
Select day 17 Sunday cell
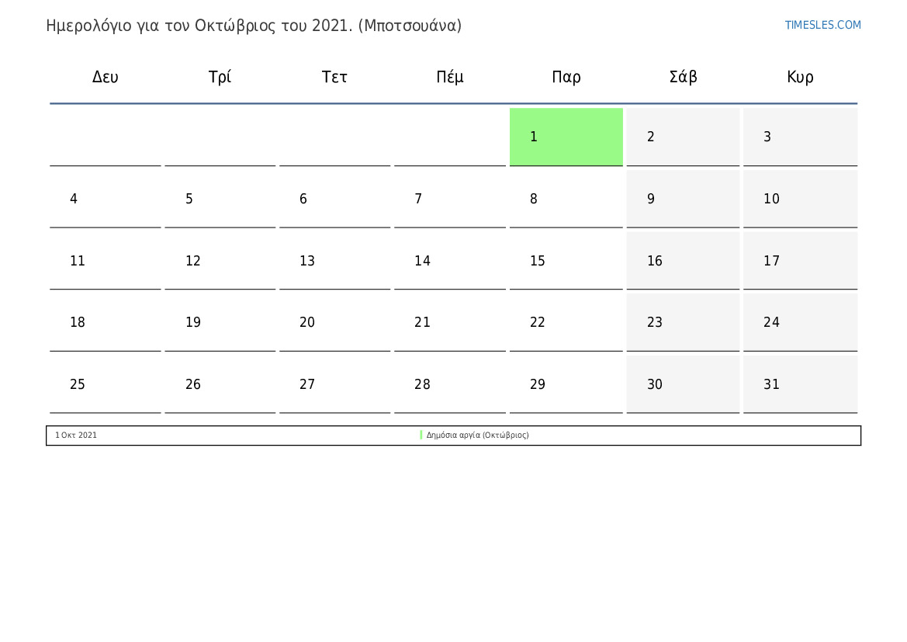800,261
